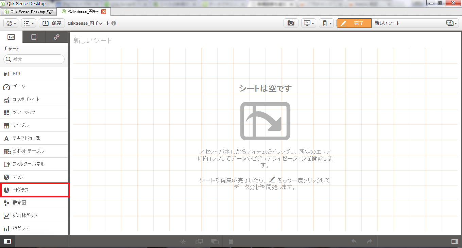Click the scissors cut icon
462x248 pixels.
183,242
